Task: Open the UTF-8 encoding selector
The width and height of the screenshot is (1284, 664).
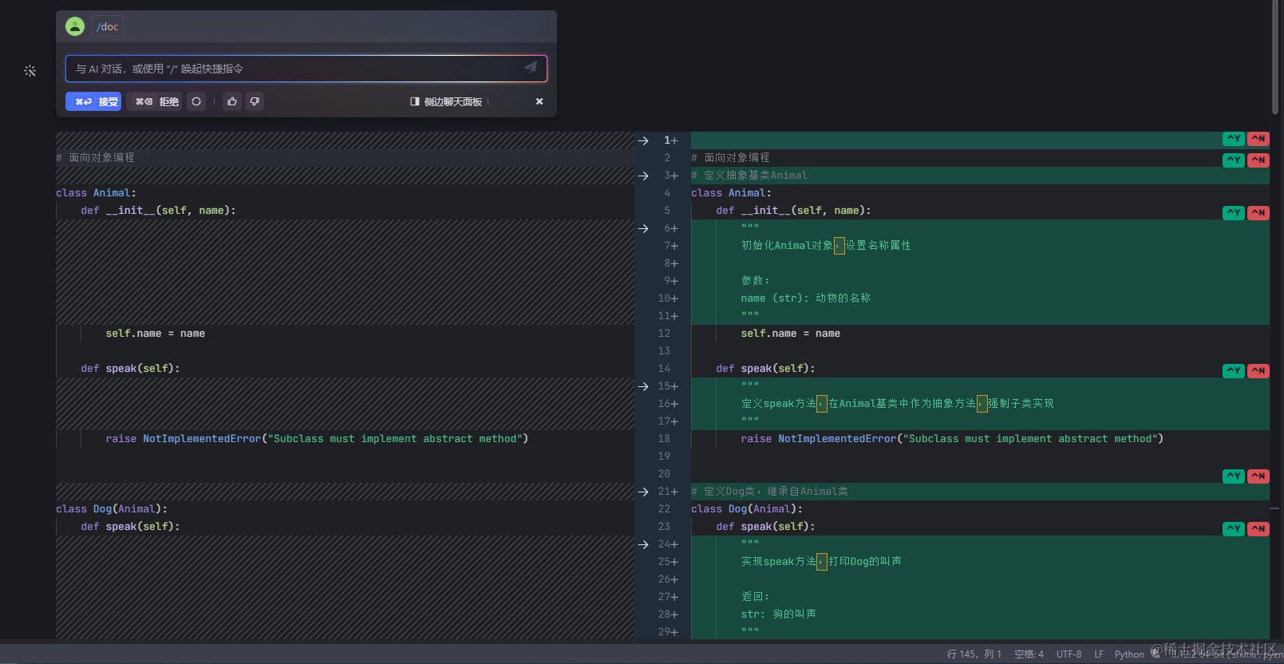Action: click(1069, 654)
